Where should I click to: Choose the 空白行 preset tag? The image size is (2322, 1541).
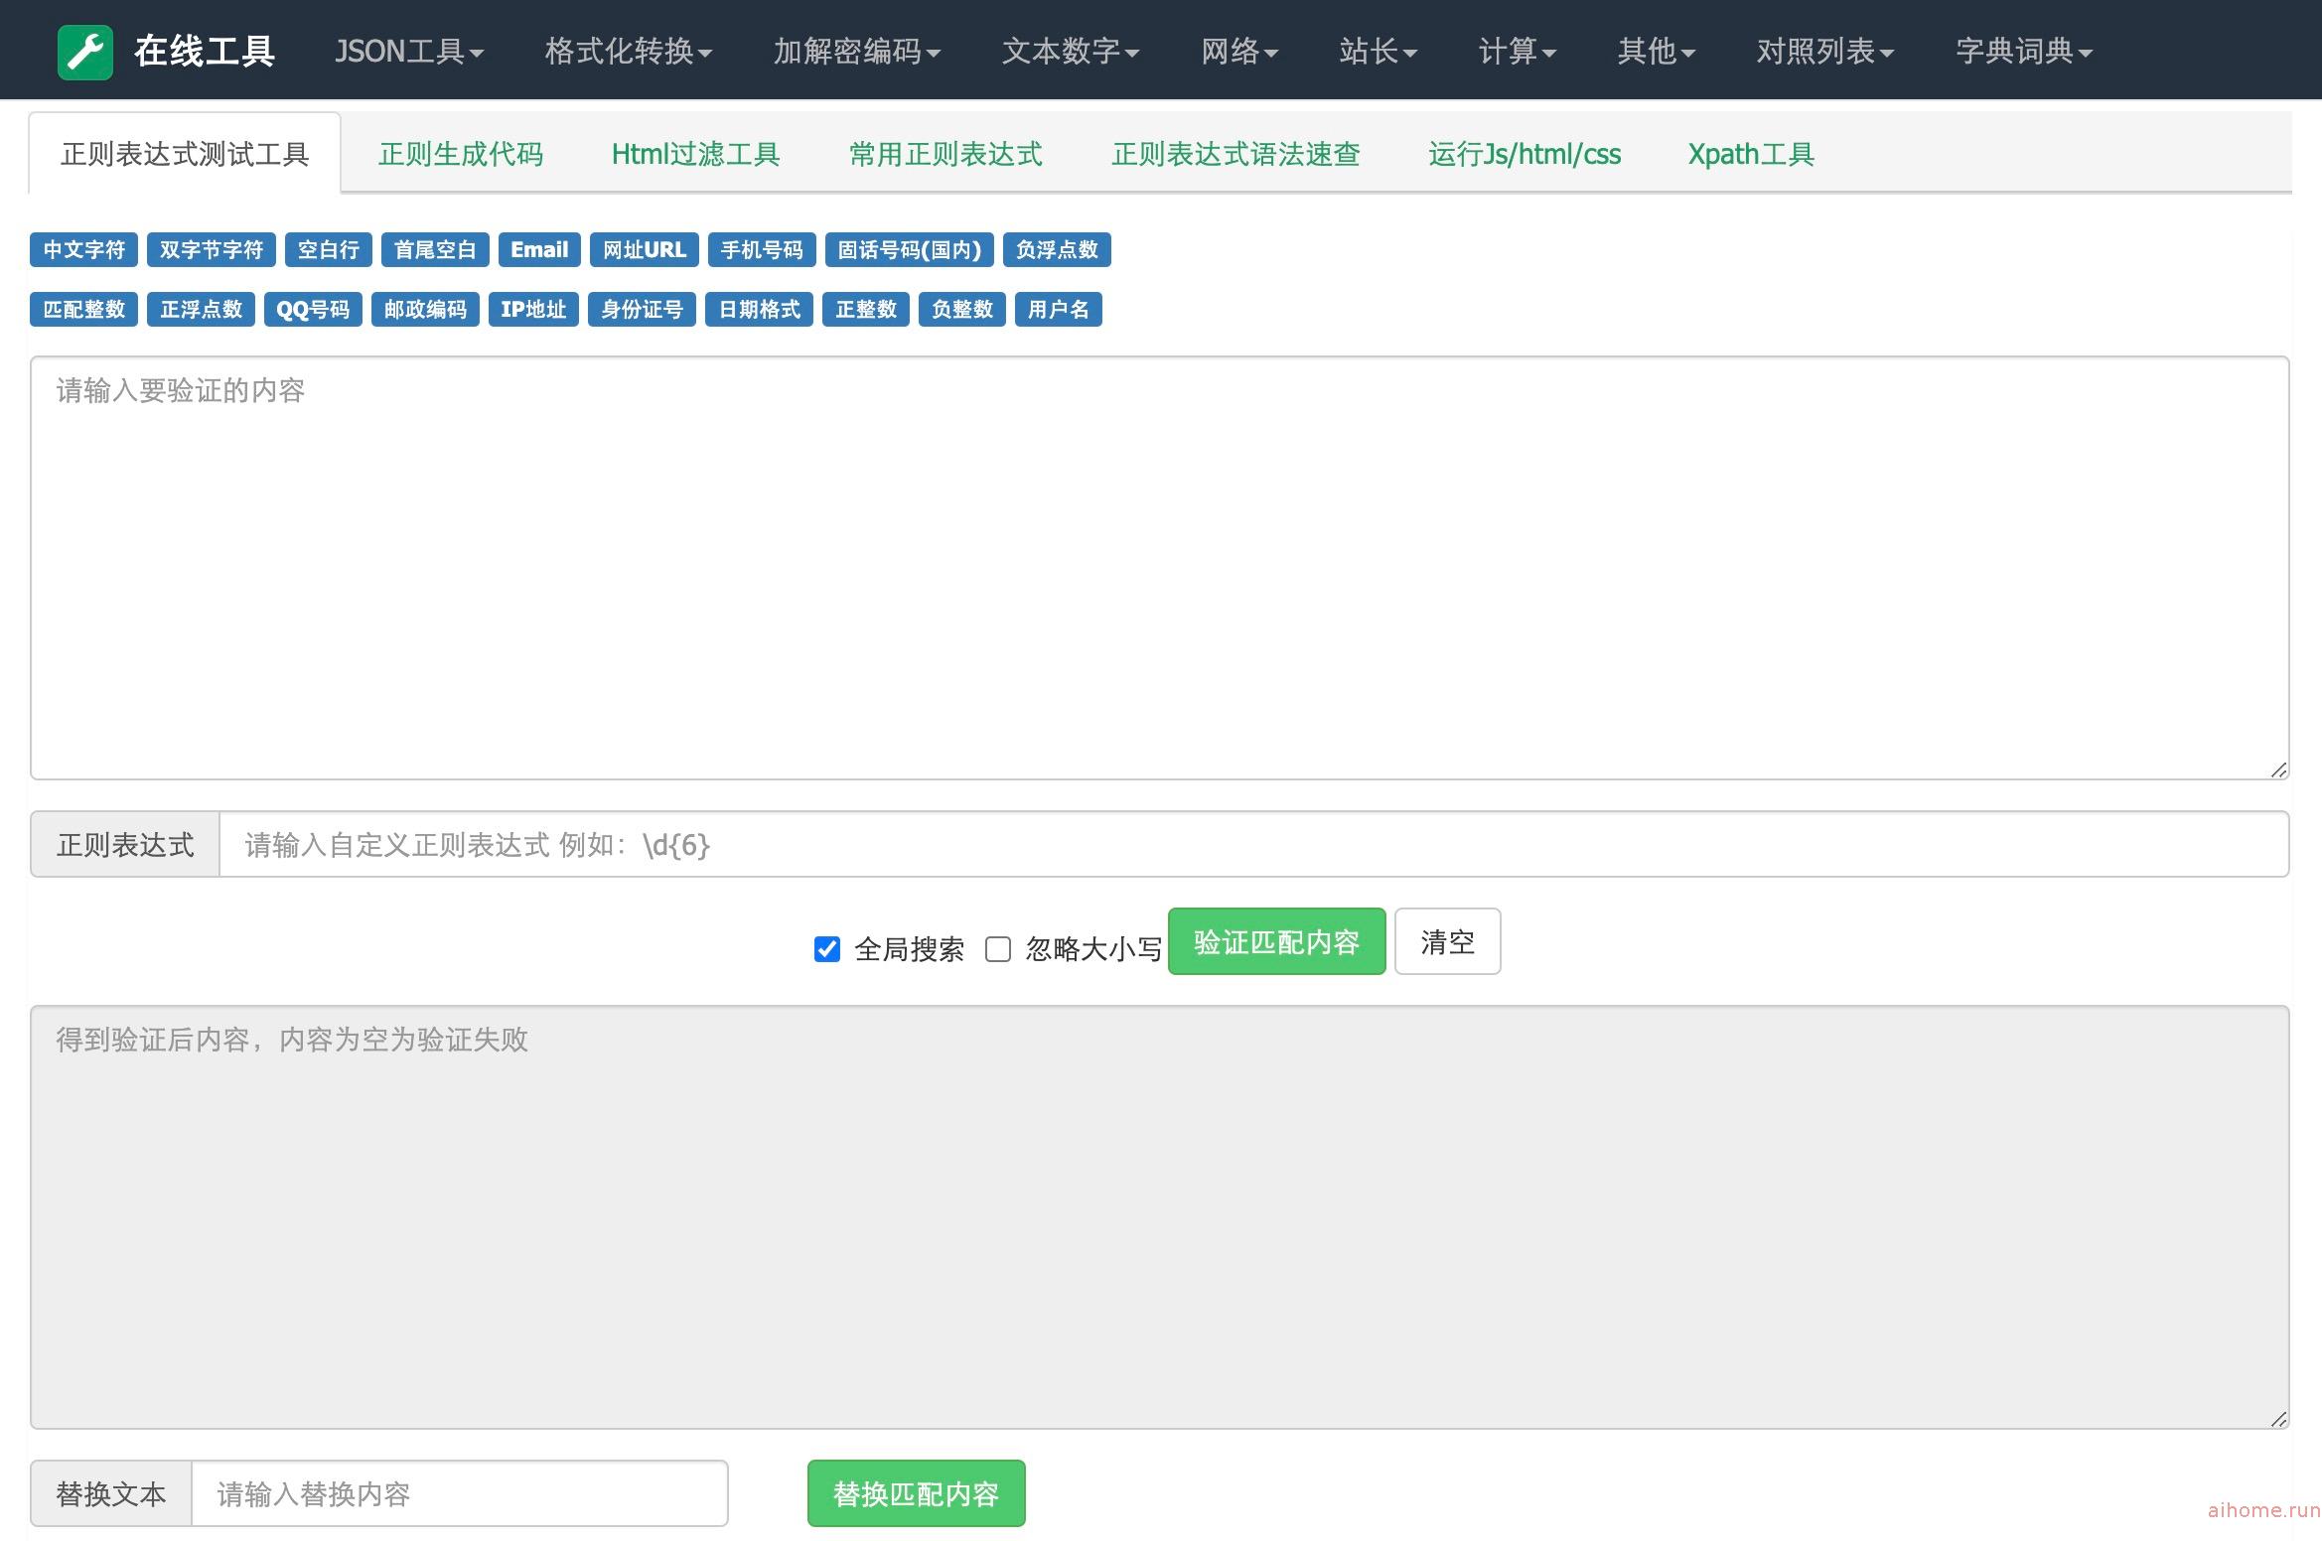coord(329,250)
